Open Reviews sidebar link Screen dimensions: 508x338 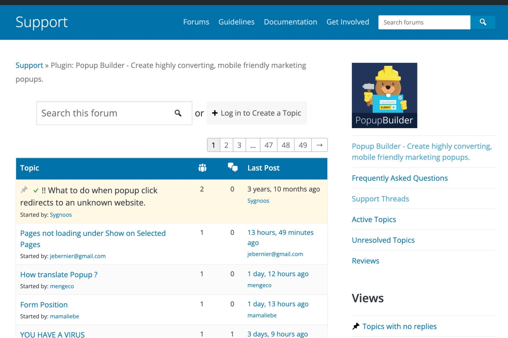(x=365, y=261)
